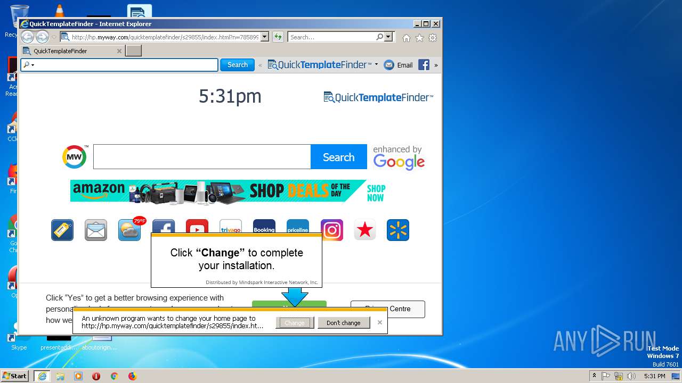
Task: Open the priceline shortcut tile
Action: click(298, 226)
